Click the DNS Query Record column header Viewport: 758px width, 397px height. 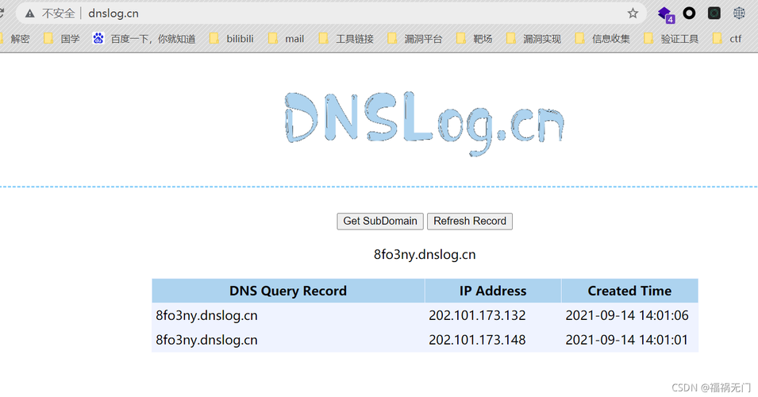[x=288, y=291]
